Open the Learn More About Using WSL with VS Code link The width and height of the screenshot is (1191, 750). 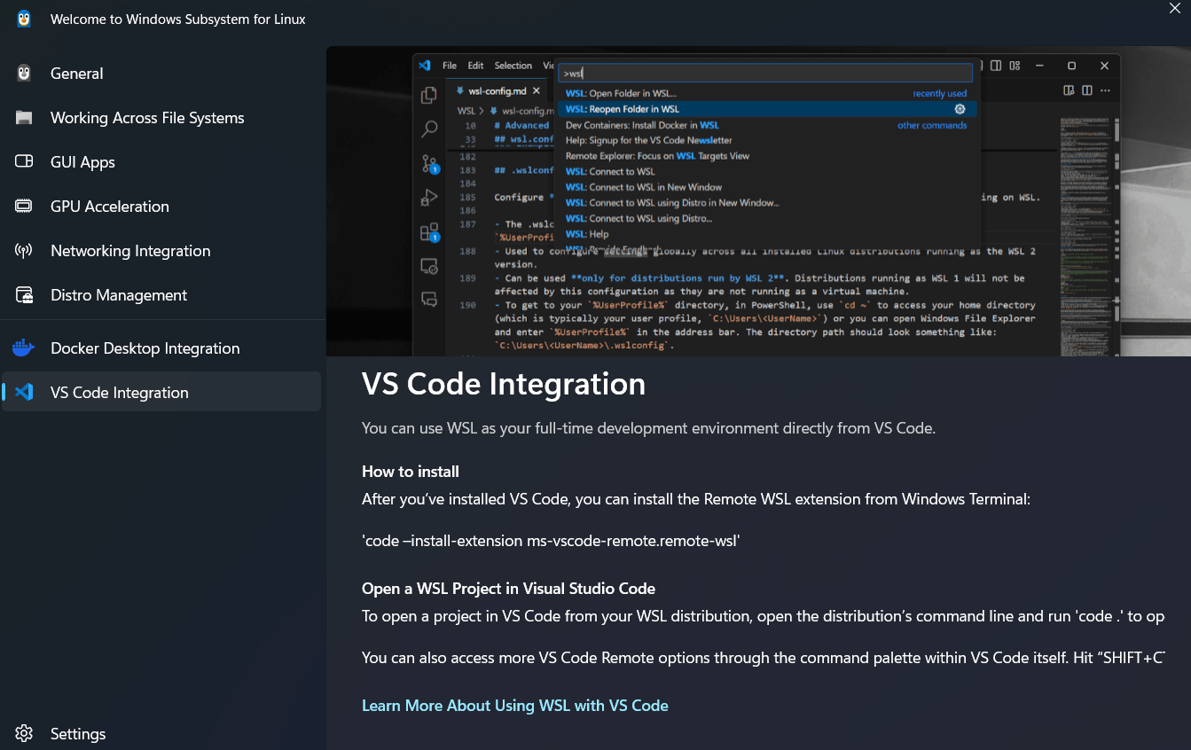point(515,706)
